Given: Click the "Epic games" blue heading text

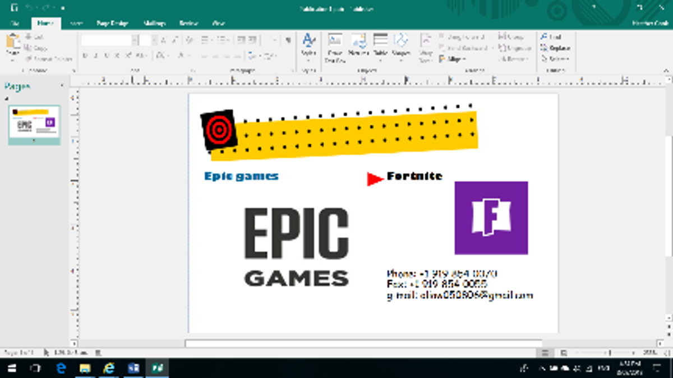Looking at the screenshot, I should [x=241, y=176].
